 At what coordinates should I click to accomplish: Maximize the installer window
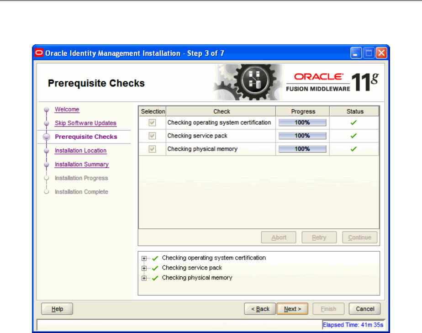tap(369, 53)
